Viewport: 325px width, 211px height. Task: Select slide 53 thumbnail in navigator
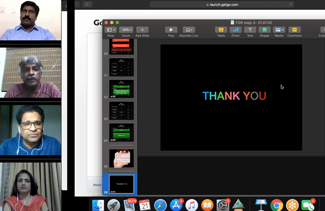[121, 111]
